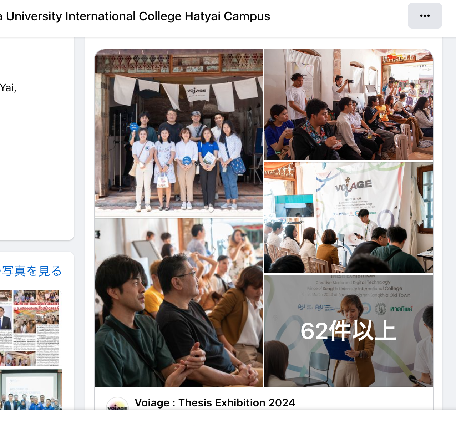Click the 写真を見る link

click(31, 271)
